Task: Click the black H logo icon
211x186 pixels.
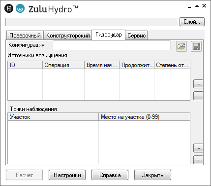Action: coord(9,8)
